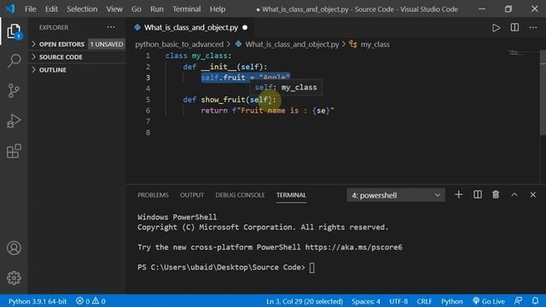546x307 pixels.
Task: Click the editor vertical scrollbar
Action: 543,92
